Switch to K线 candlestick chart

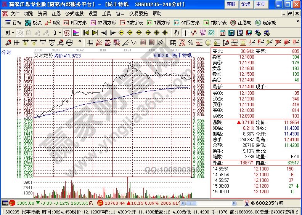click(x=53, y=23)
